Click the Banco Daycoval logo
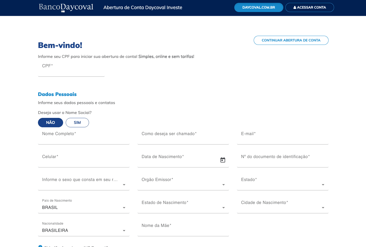The width and height of the screenshot is (366, 247). [x=66, y=7]
